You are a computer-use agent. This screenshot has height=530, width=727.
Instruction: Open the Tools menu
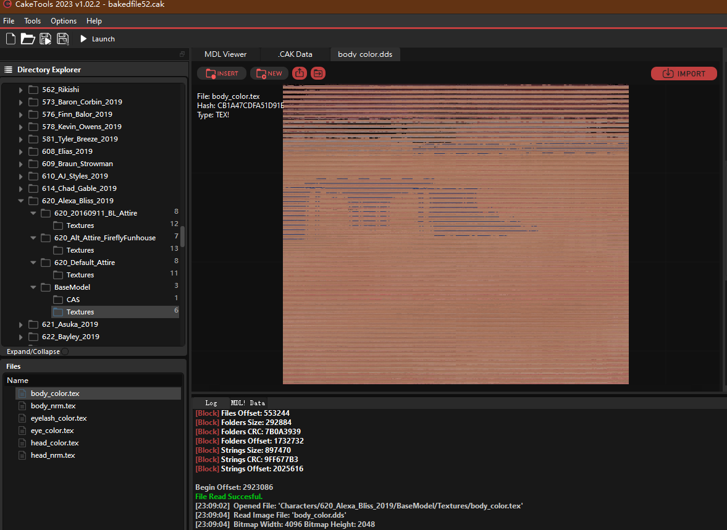[x=32, y=21]
